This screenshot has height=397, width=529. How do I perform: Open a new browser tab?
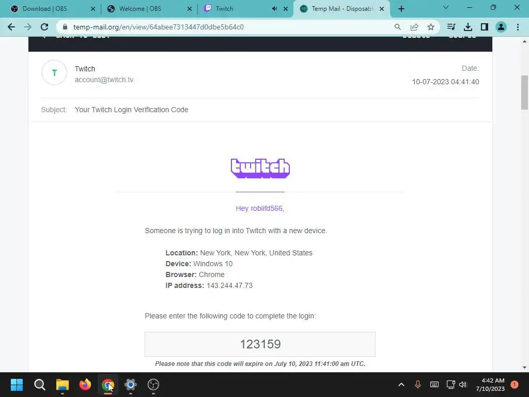point(401,9)
